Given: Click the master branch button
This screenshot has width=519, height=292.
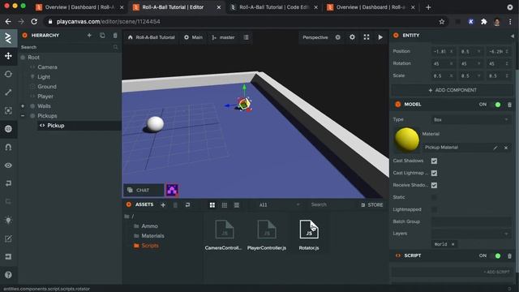Looking at the screenshot, I should [224, 37].
